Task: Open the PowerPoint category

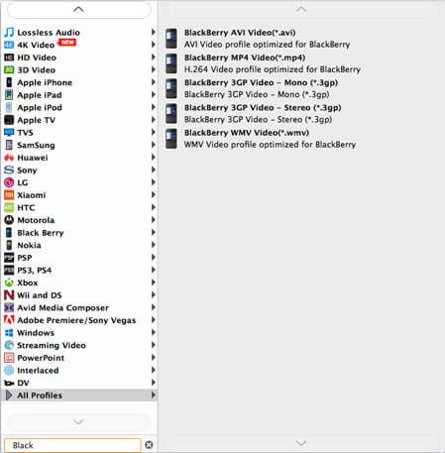Action: coord(79,358)
